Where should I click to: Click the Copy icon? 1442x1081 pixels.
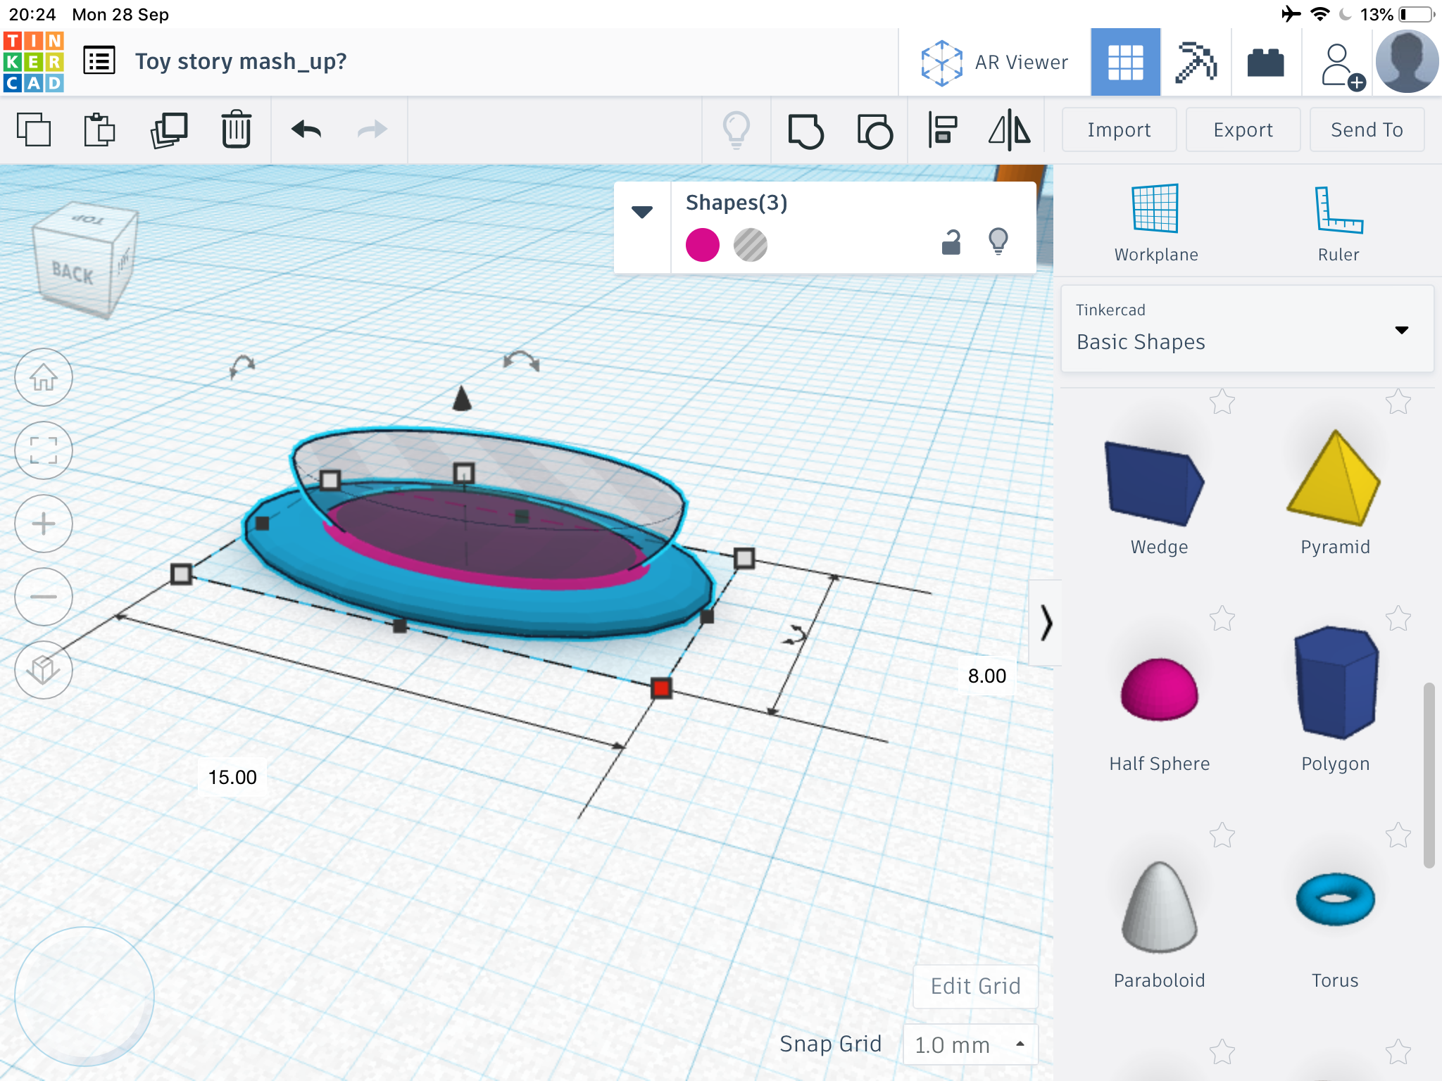point(34,130)
